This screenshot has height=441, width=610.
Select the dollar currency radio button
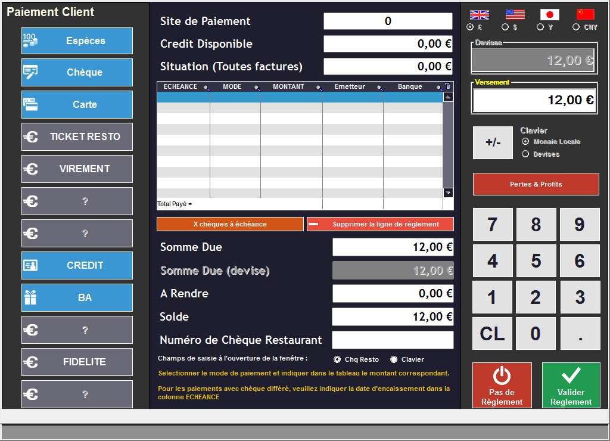tap(505, 27)
